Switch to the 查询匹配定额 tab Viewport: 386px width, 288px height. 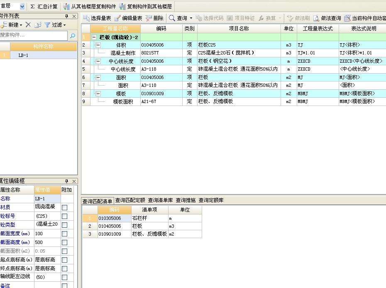click(130, 200)
